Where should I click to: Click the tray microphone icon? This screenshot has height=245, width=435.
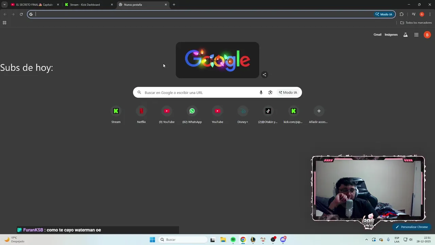point(388,240)
